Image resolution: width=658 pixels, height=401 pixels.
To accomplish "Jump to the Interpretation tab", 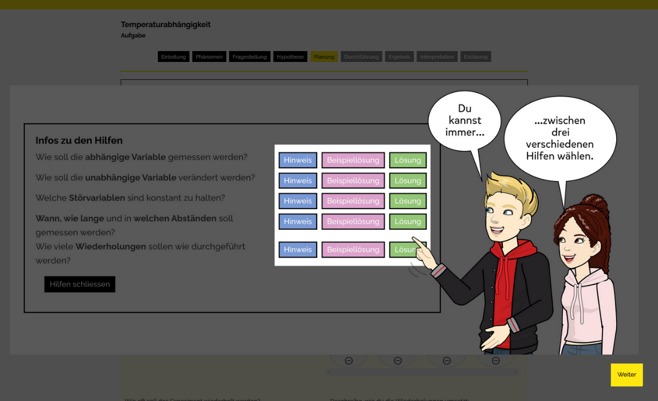I will [436, 57].
